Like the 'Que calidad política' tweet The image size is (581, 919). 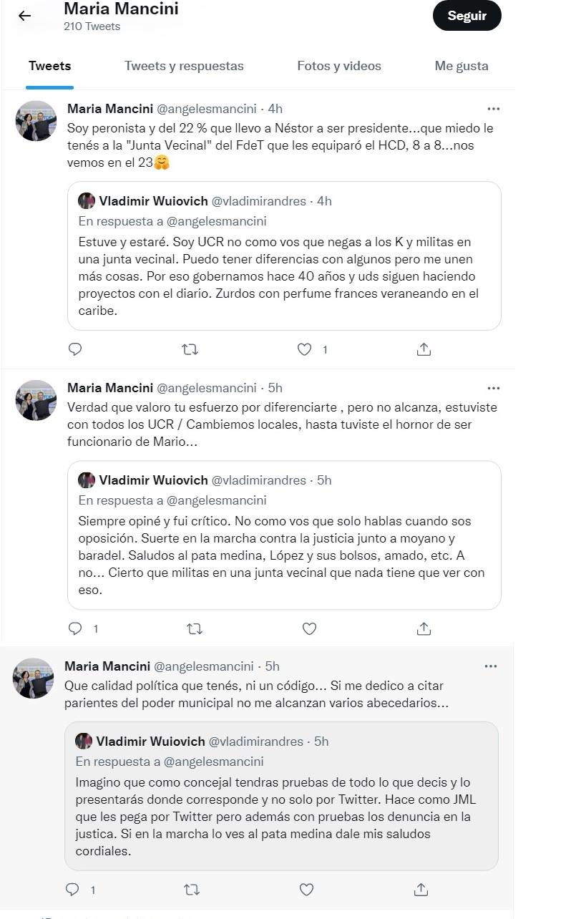tap(306, 890)
